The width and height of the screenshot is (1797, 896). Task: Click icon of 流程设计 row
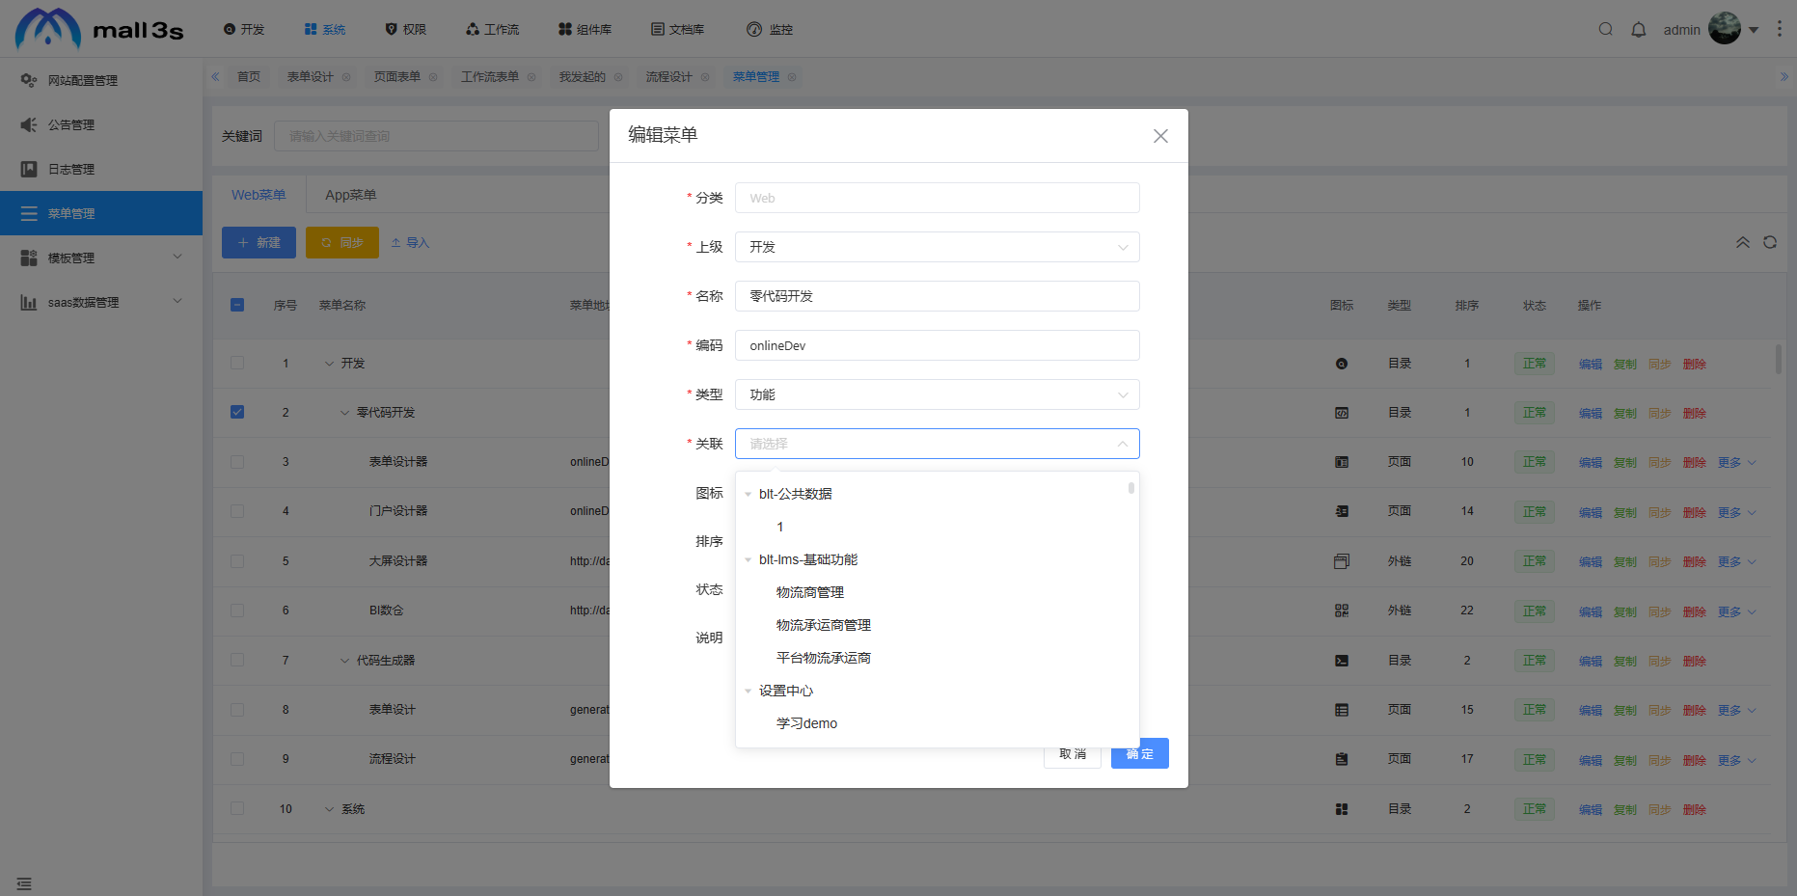(1342, 759)
